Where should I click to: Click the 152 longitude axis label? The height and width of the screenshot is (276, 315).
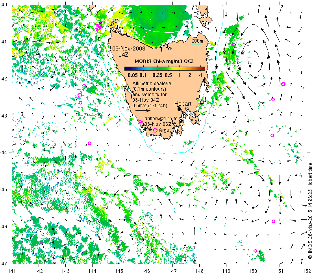[307, 271]
